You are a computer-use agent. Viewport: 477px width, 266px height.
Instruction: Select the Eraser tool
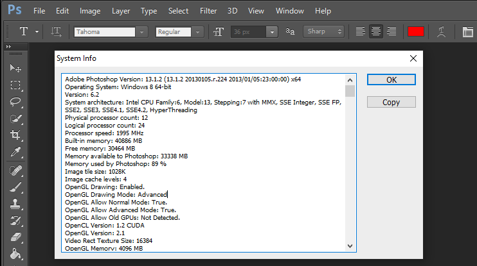[15, 237]
